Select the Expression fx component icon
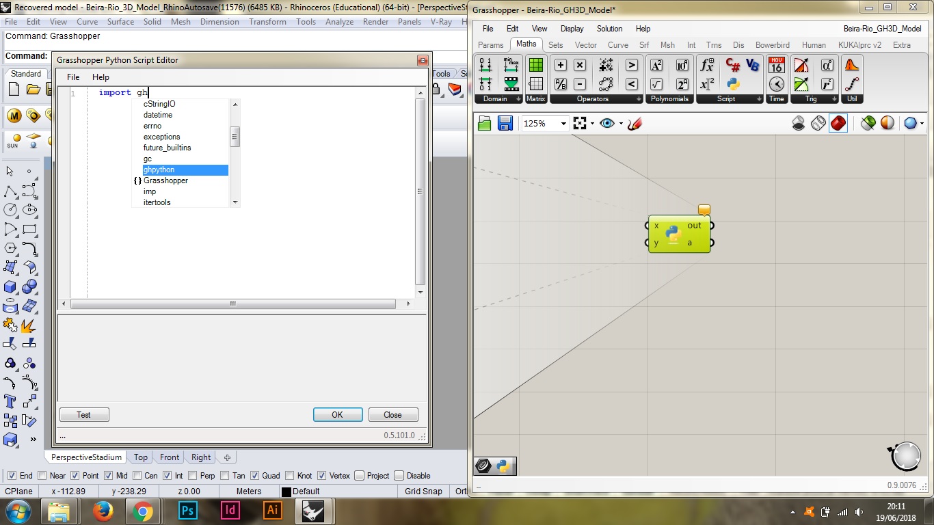 [x=707, y=66]
